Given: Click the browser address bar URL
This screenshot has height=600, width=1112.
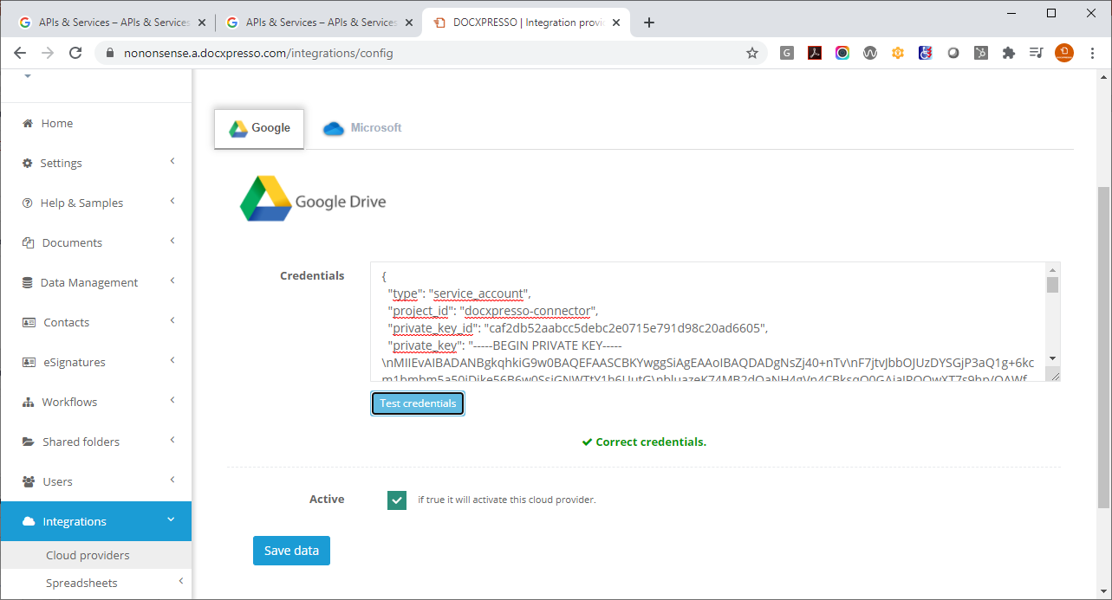Looking at the screenshot, I should point(258,53).
